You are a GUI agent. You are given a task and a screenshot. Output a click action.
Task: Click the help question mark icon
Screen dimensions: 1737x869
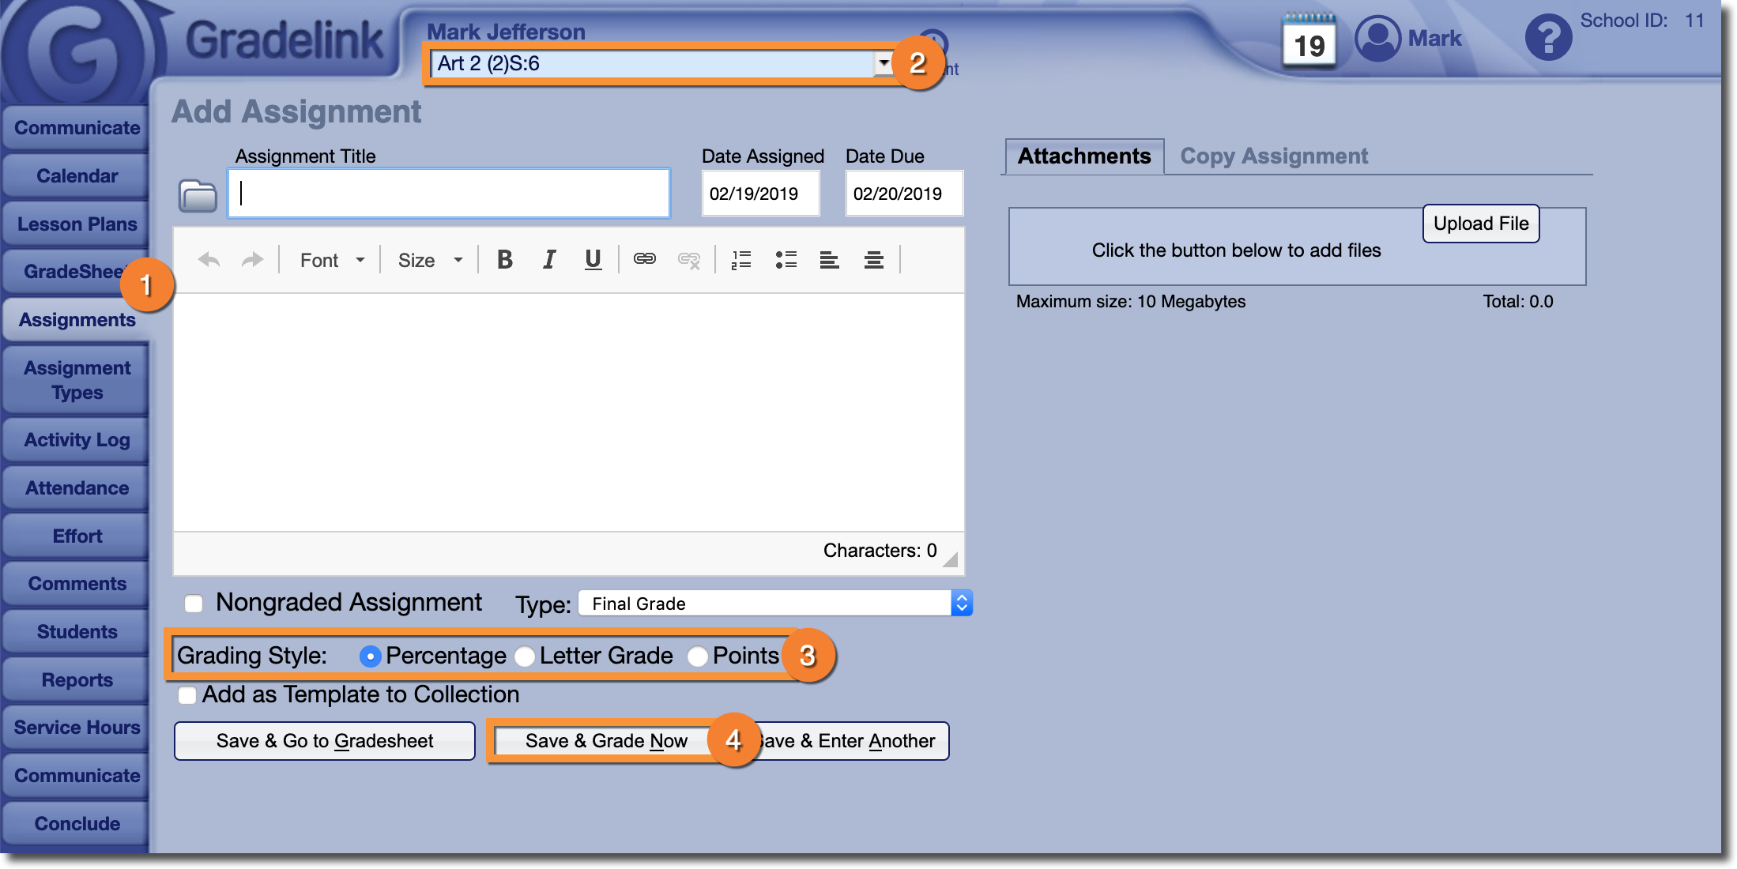[x=1547, y=37]
